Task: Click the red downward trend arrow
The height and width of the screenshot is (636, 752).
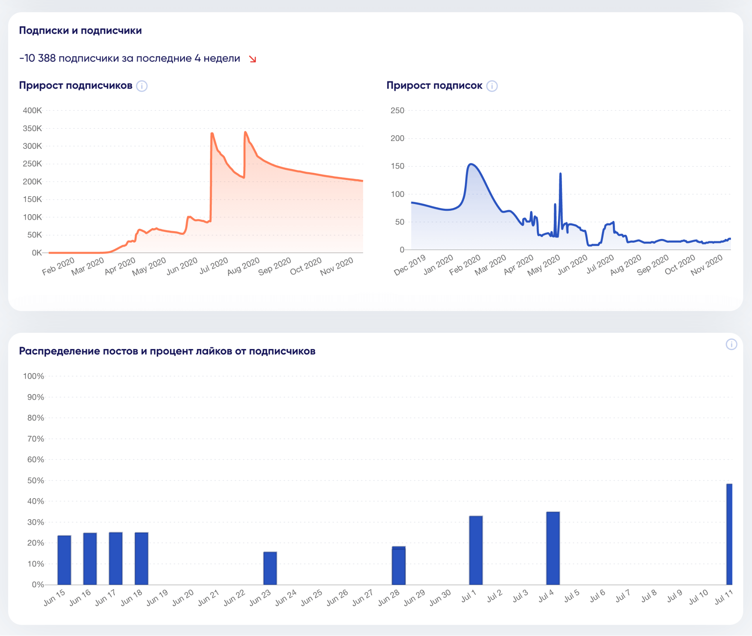Action: tap(252, 59)
